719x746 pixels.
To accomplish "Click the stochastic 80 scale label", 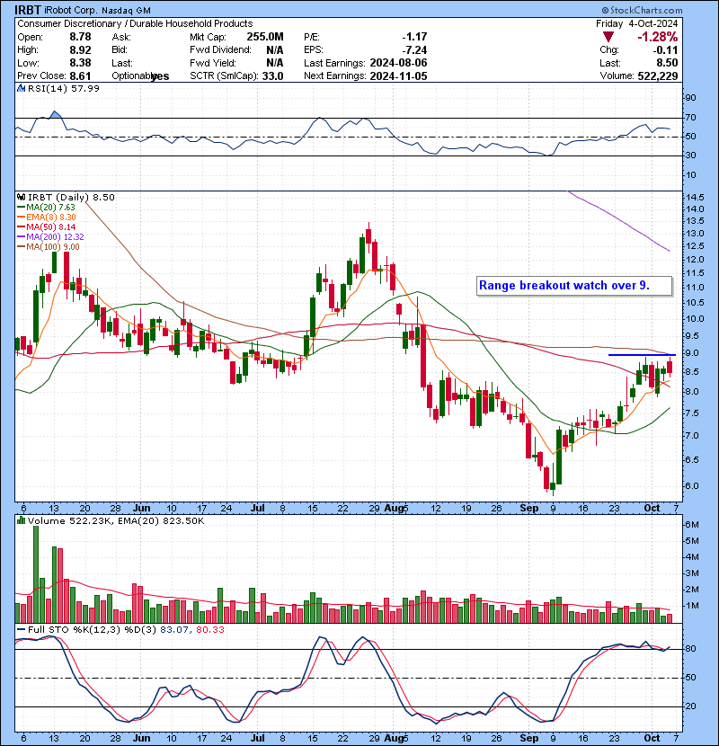I will point(690,649).
